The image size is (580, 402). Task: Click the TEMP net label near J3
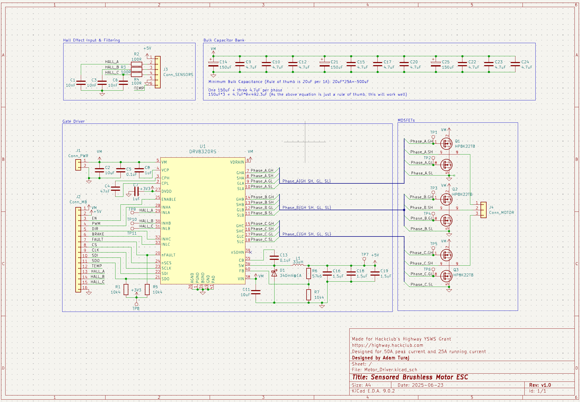pos(139,88)
